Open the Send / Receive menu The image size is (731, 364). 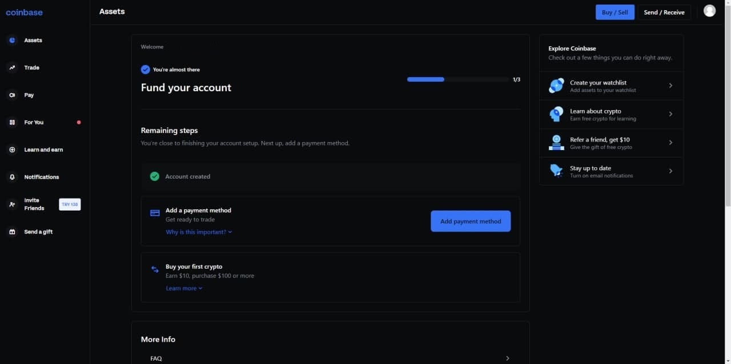[x=664, y=11]
